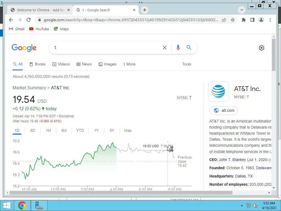Open the Extensions puzzle icon
The width and height of the screenshot is (281, 211).
(244, 20)
